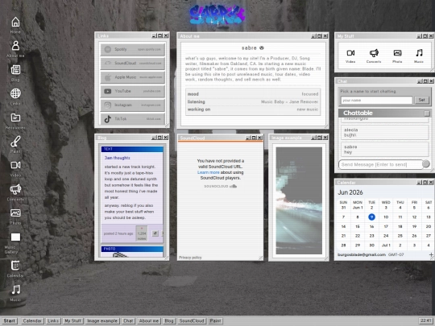Open the About me sidebar icon

(x=15, y=46)
